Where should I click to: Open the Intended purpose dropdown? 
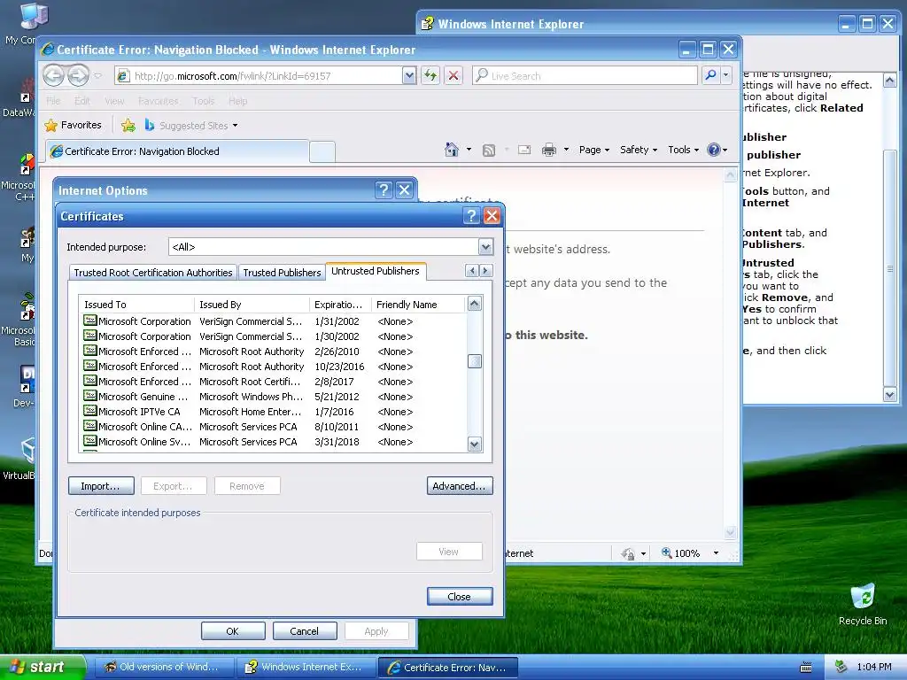pyautogui.click(x=485, y=247)
